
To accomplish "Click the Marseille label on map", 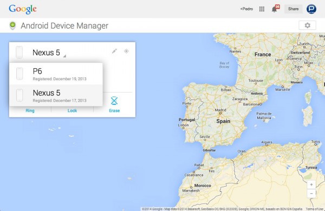I will point(283,89).
